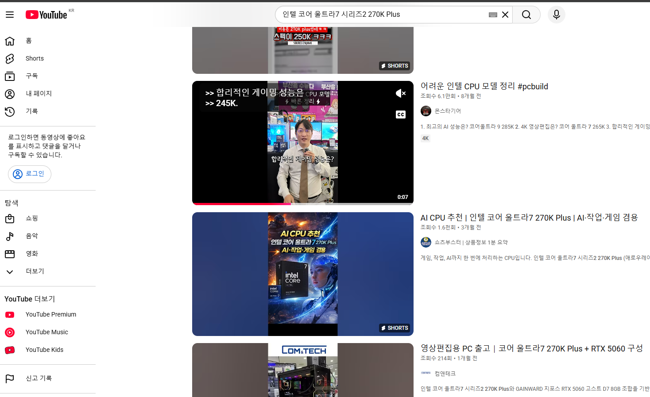
Task: Open top Shorts thumbnail 스페이 250K
Action: coord(303,50)
